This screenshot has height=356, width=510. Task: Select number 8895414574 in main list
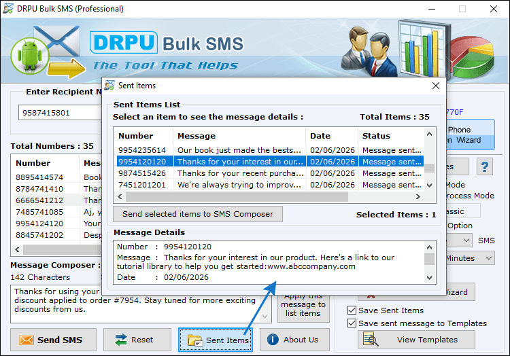pos(39,177)
